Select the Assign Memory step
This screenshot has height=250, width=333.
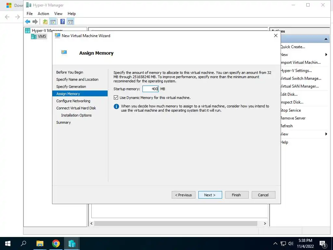point(80,93)
